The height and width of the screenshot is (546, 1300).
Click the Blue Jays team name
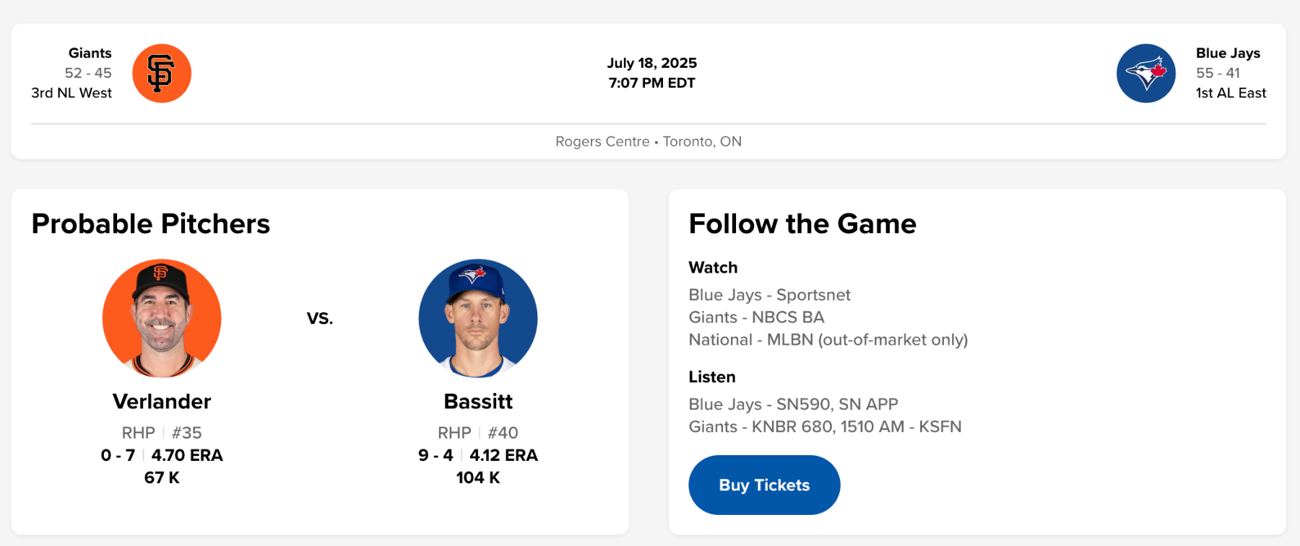coord(1228,53)
